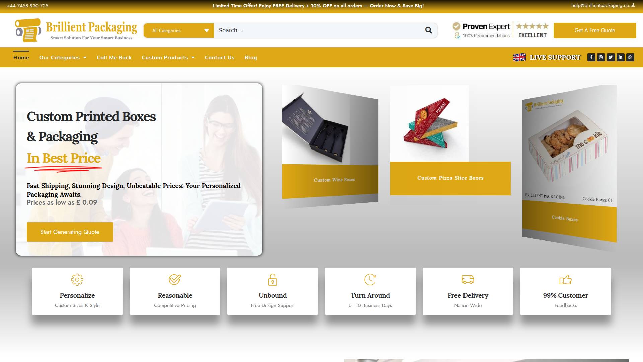Open the LinkedIn social icon

coord(620,57)
